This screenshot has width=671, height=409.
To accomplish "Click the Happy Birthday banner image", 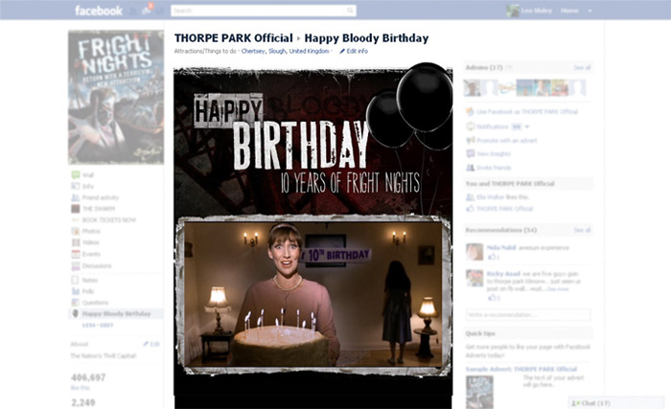I will [312, 141].
